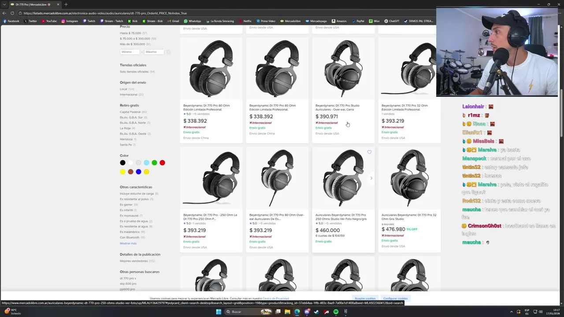Screen dimensions: 564x317
Task: Open the Mercadopago bookmark
Action: click(316, 21)
